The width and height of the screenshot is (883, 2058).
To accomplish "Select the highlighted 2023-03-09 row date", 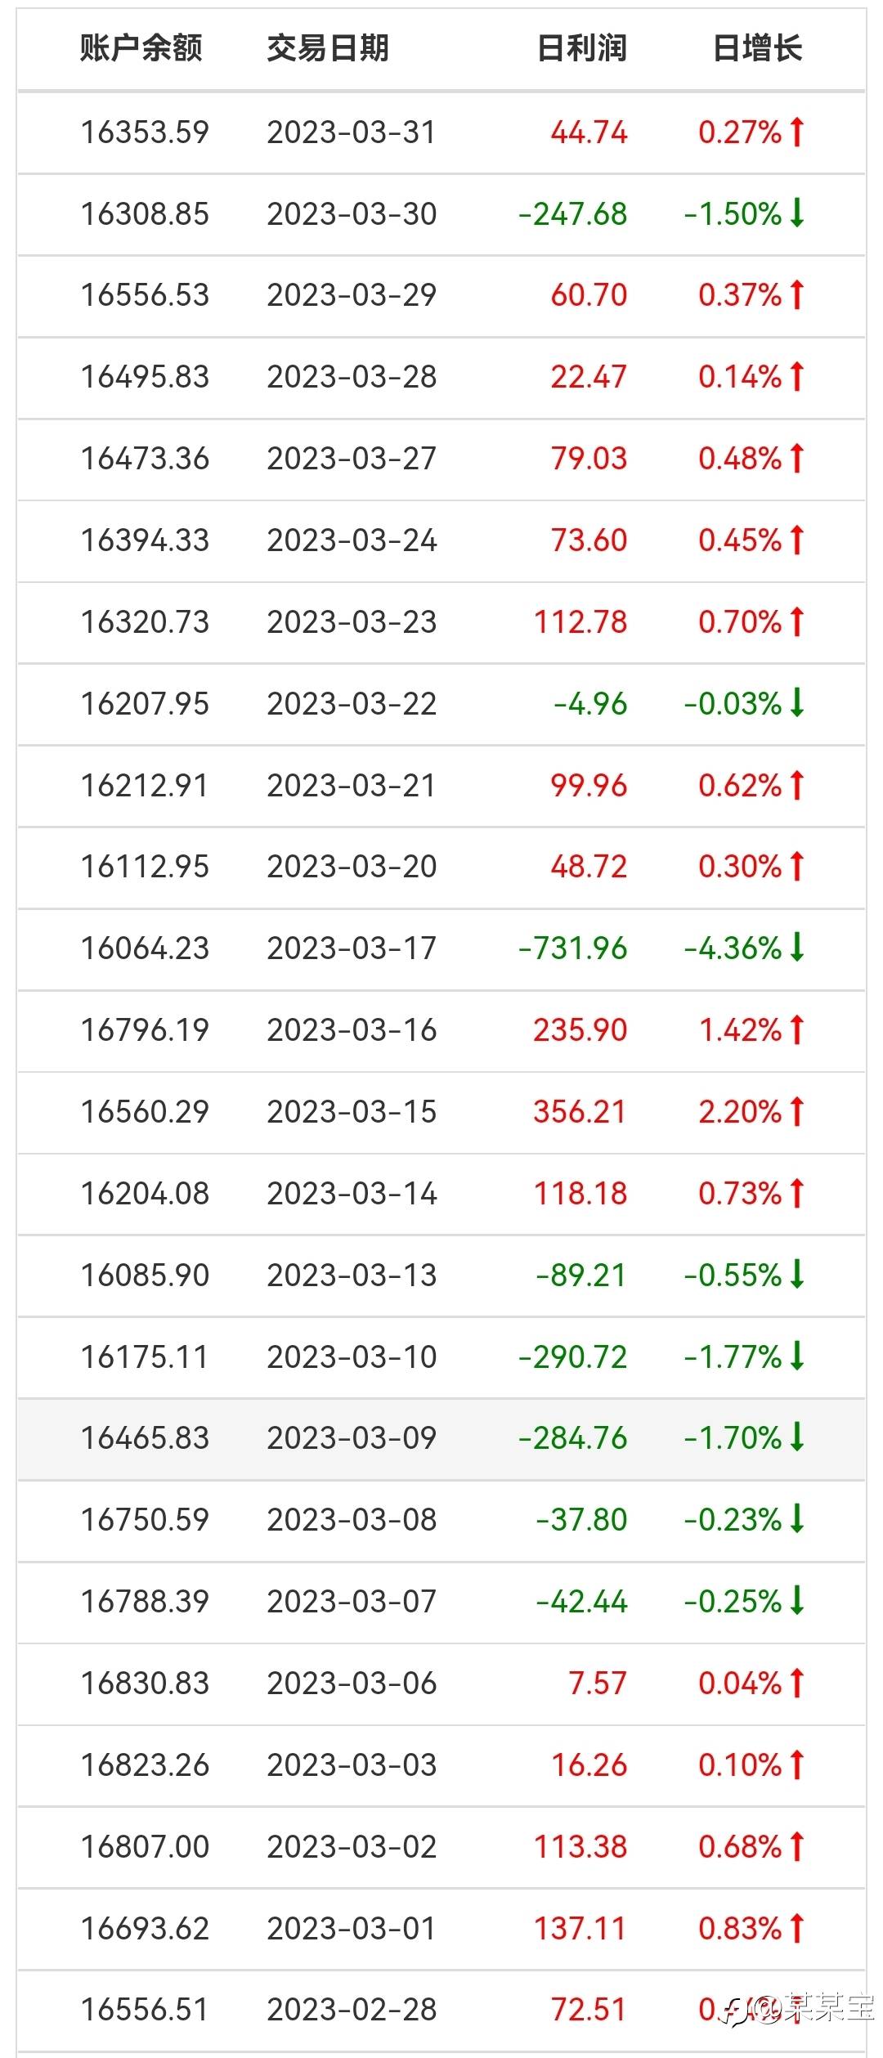I will pos(352,1438).
